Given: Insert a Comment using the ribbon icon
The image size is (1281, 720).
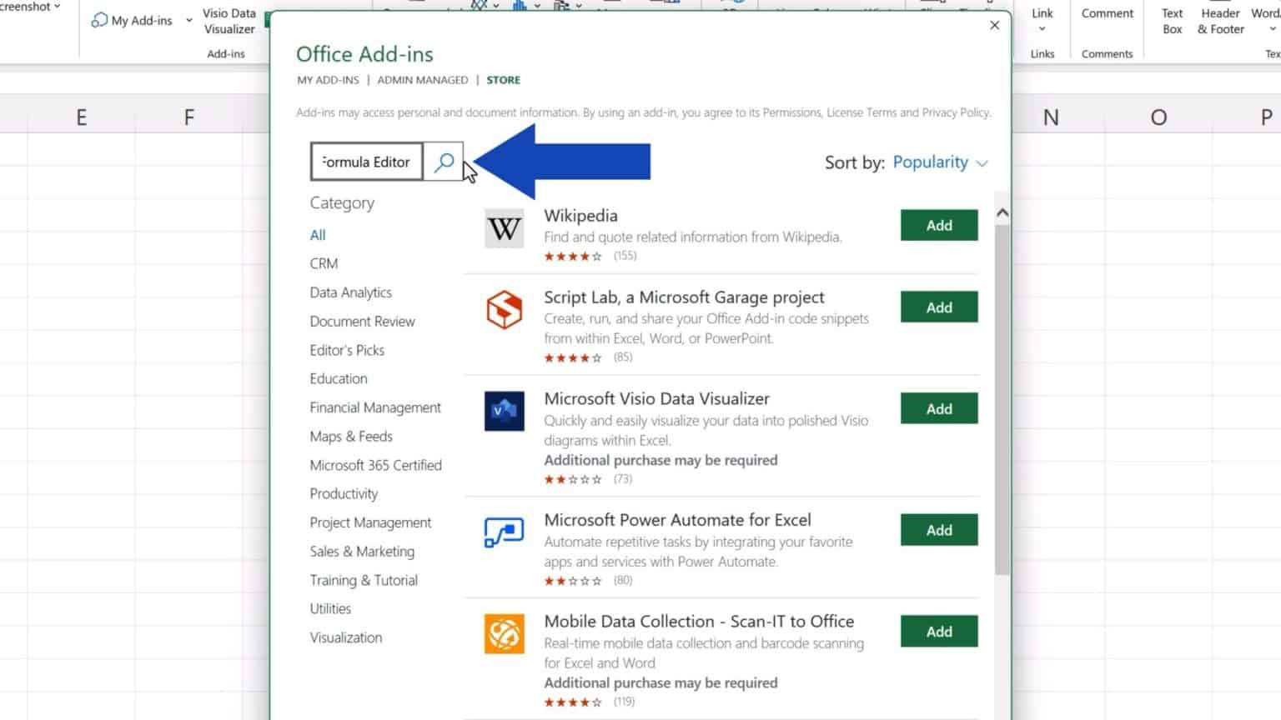Looking at the screenshot, I should pos(1106,13).
